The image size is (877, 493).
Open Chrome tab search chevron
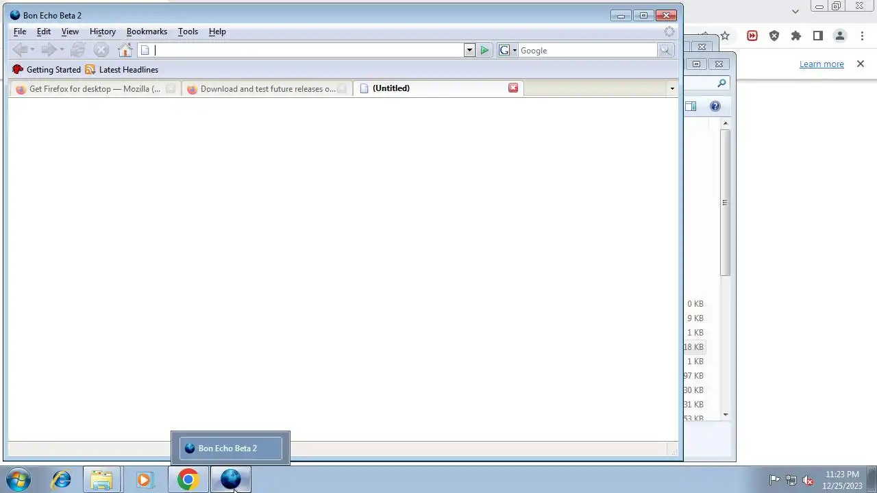(795, 11)
